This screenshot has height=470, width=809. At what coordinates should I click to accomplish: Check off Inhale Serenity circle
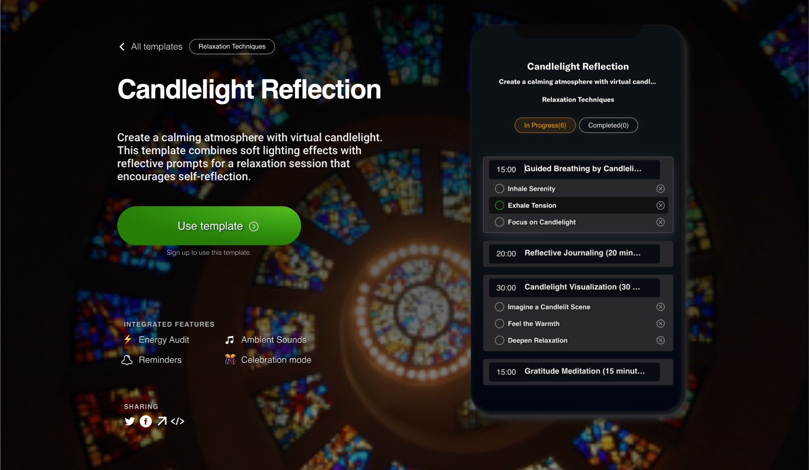pyautogui.click(x=499, y=189)
